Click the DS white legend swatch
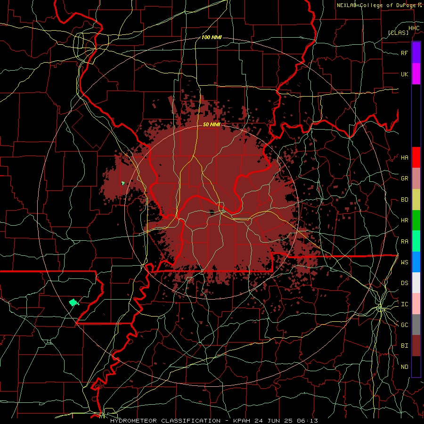Screen dimensions: 424x424 [x=416, y=283]
